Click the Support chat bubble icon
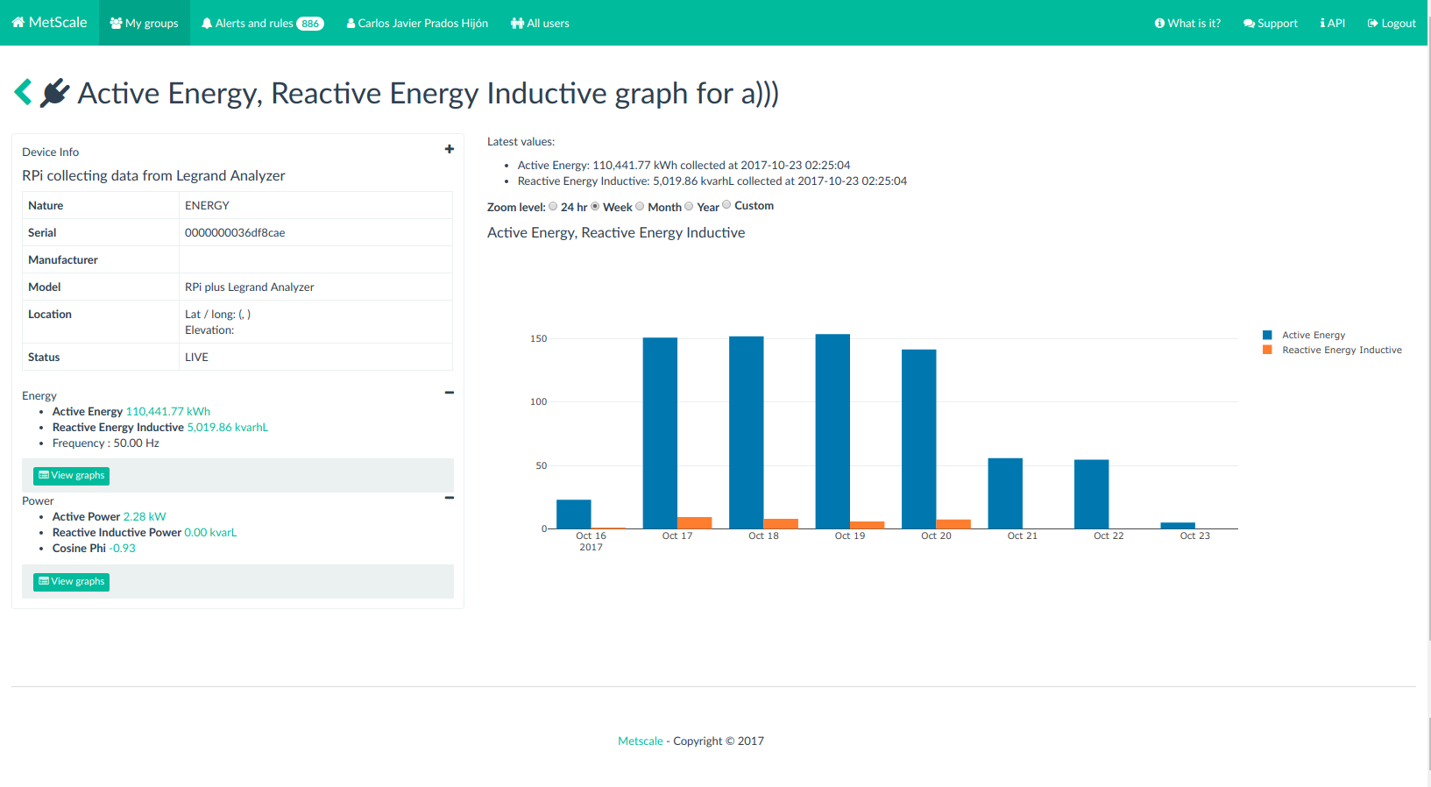The width and height of the screenshot is (1431, 787). click(1249, 24)
